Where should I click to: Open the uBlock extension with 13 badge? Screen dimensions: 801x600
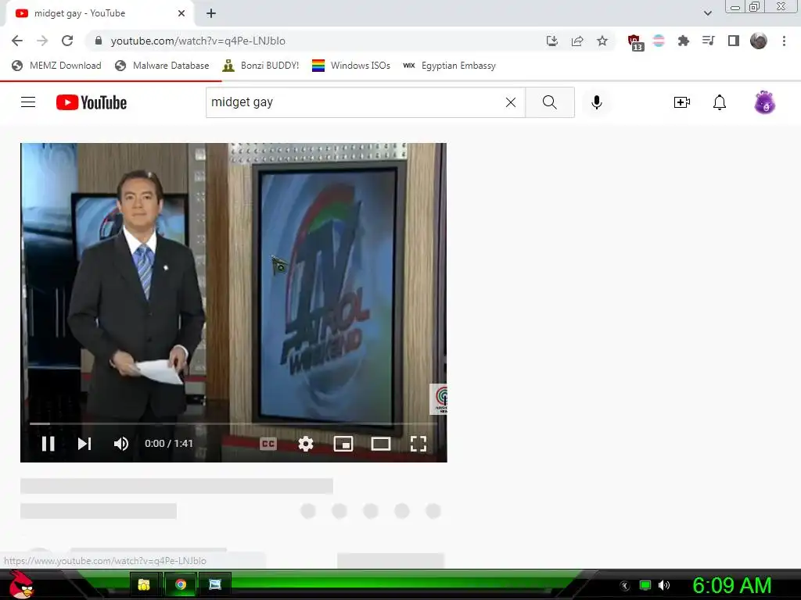click(x=634, y=42)
